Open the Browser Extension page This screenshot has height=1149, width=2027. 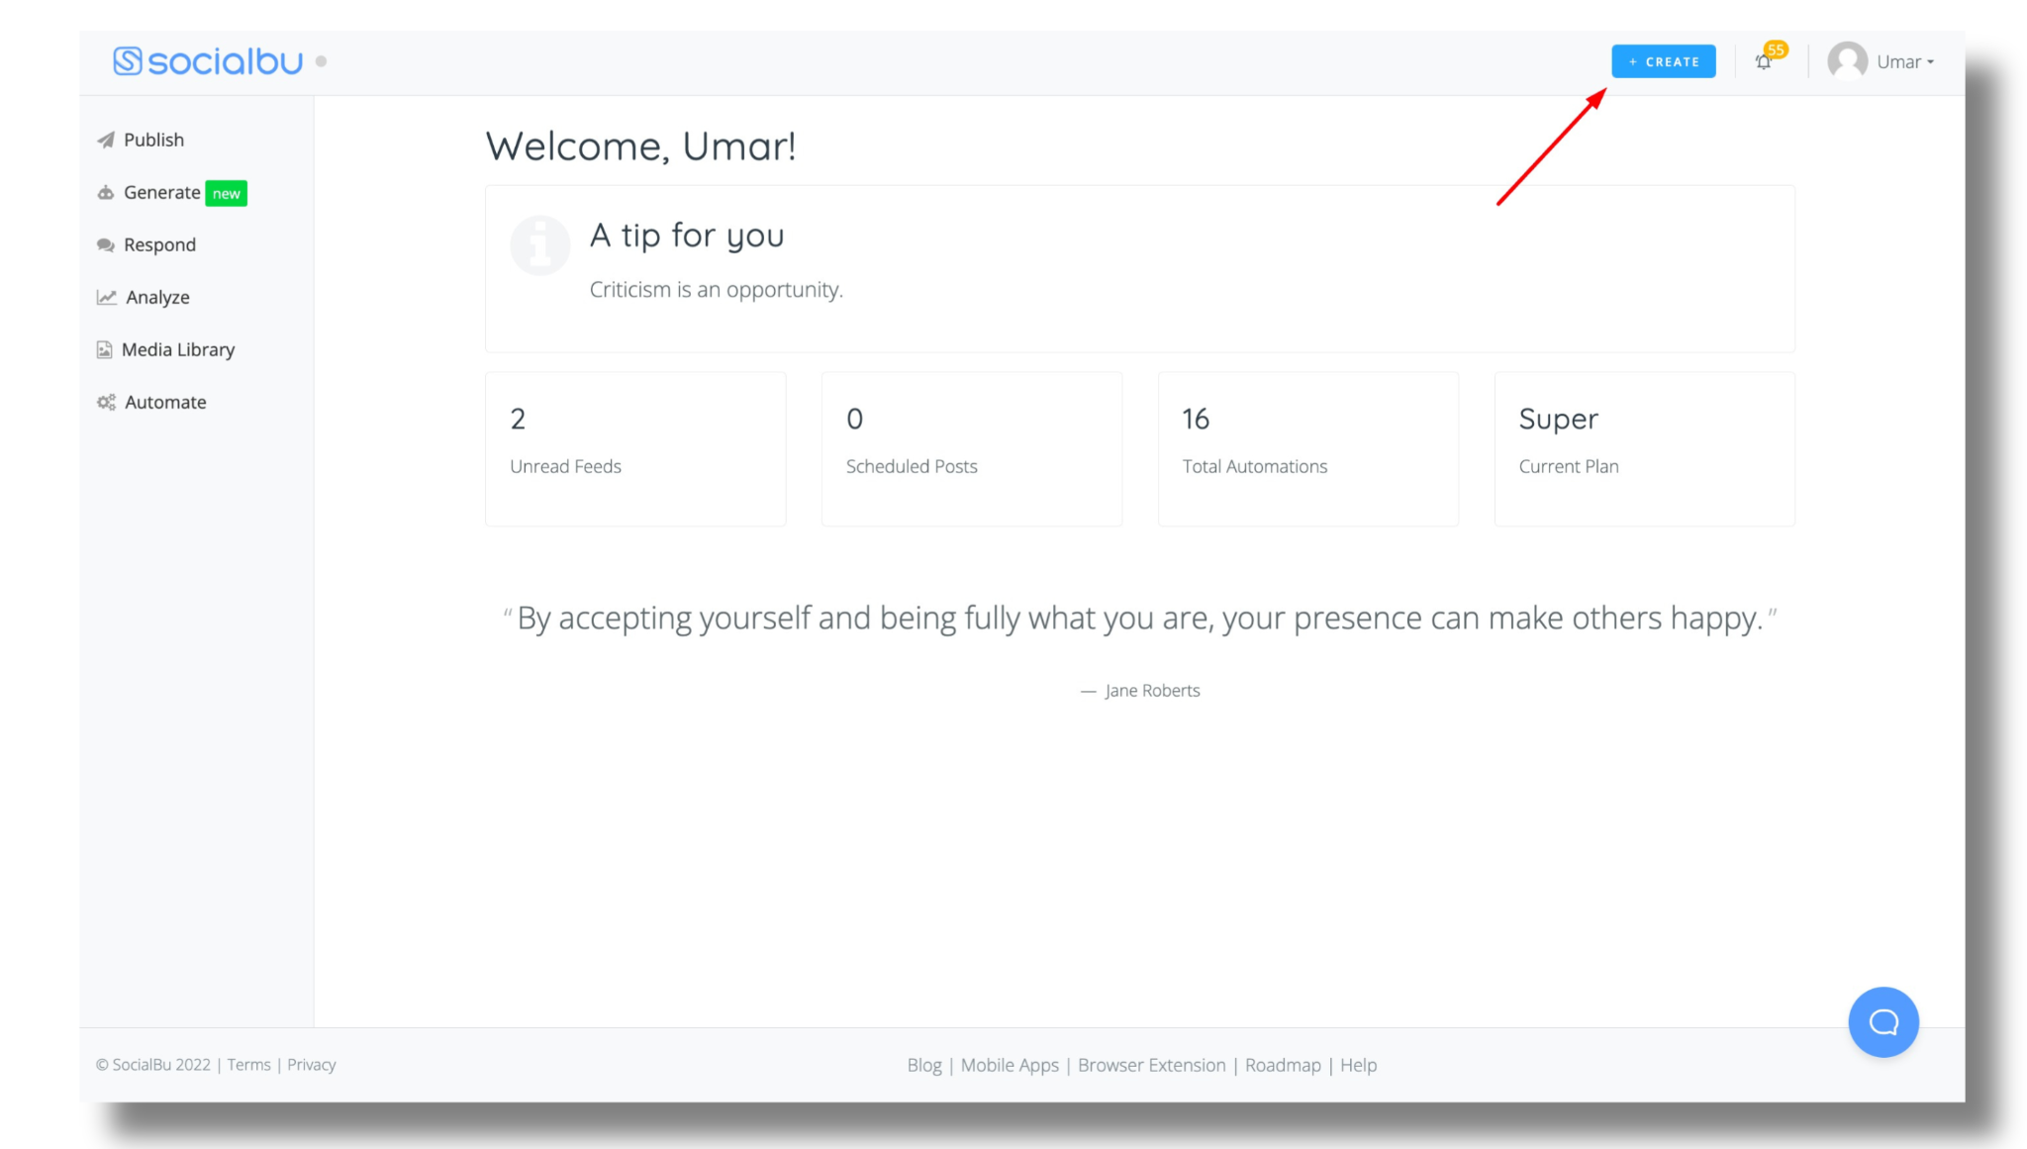(x=1151, y=1065)
